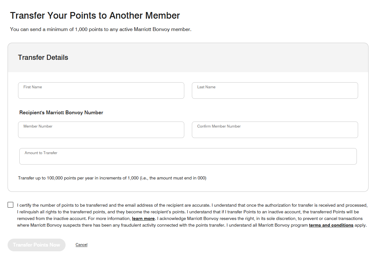The image size is (379, 257).
Task: Select the Member Number field
Action: [101, 130]
